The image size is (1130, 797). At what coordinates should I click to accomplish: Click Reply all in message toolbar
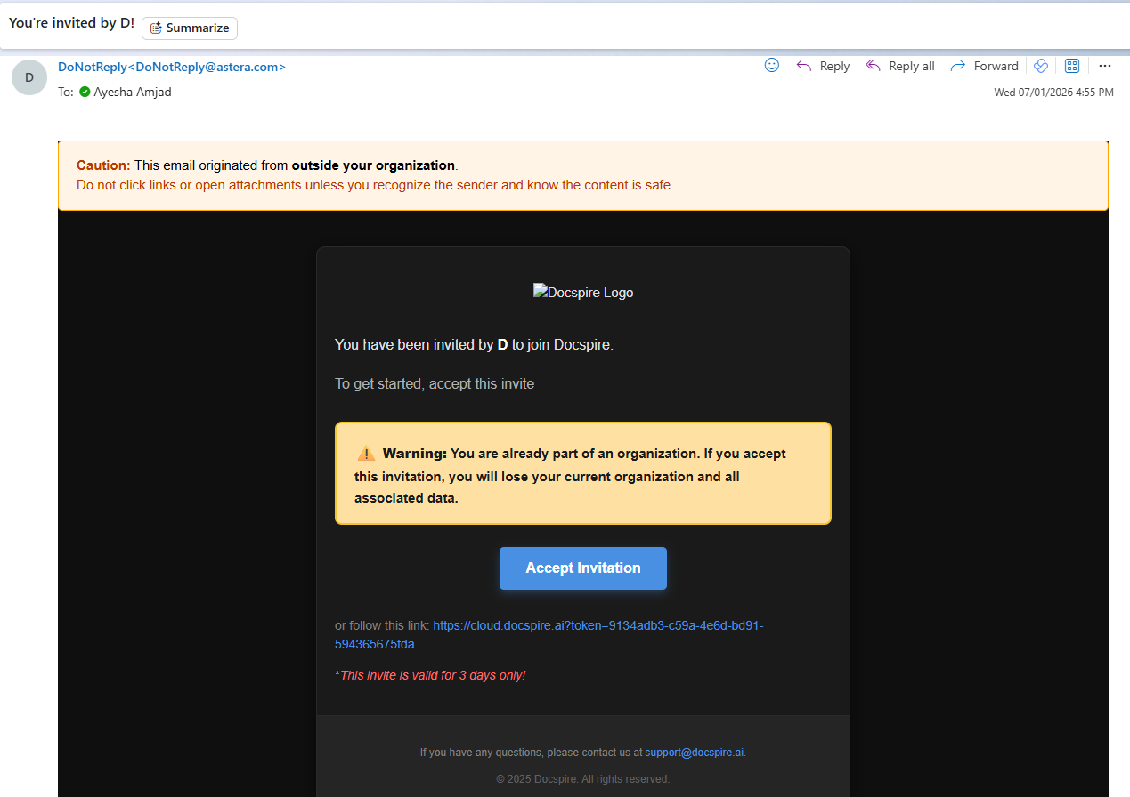[x=900, y=66]
